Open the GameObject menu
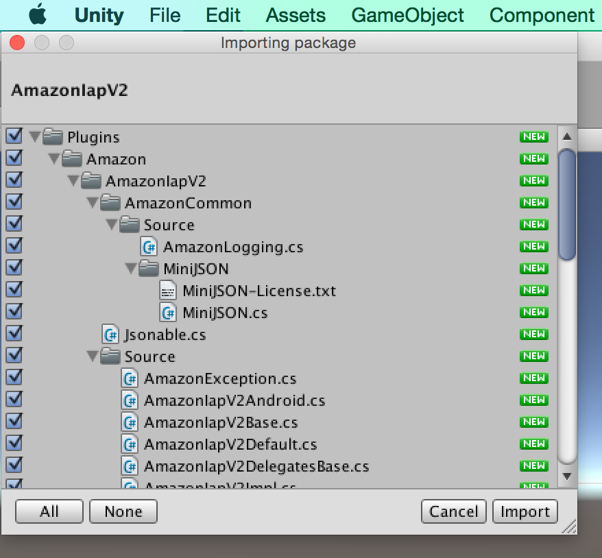 (407, 15)
